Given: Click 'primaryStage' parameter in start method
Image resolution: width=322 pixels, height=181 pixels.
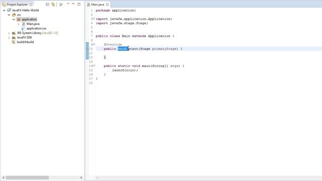Looking at the screenshot, I should click(165, 49).
